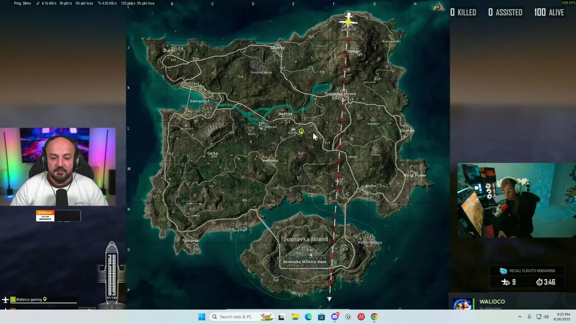Launch Microsoft Edge from the taskbar

pos(308,317)
